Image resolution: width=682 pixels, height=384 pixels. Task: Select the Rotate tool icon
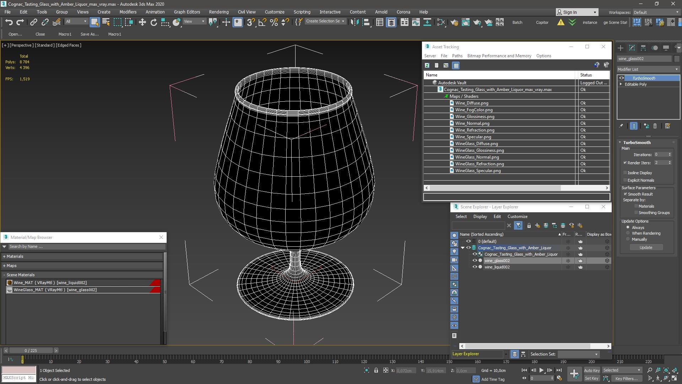(x=153, y=22)
